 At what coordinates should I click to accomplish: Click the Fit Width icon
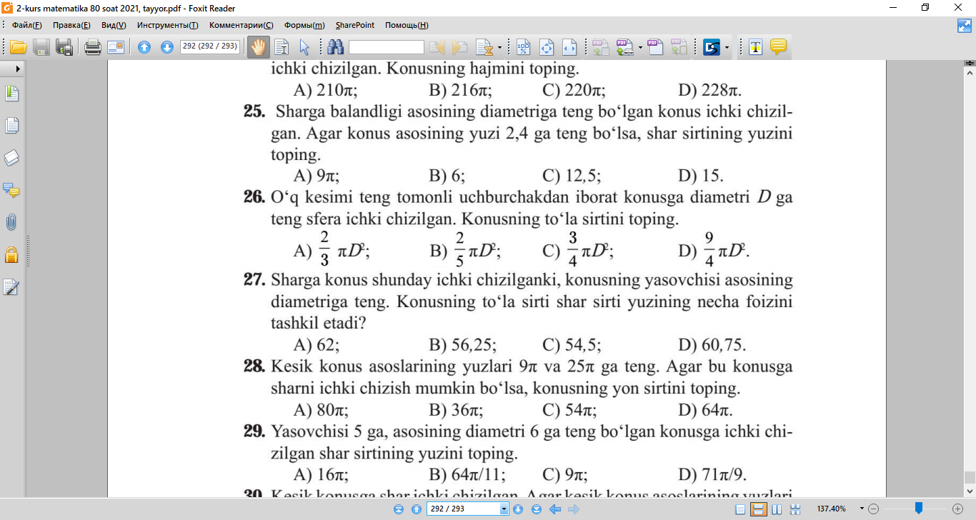point(569,48)
